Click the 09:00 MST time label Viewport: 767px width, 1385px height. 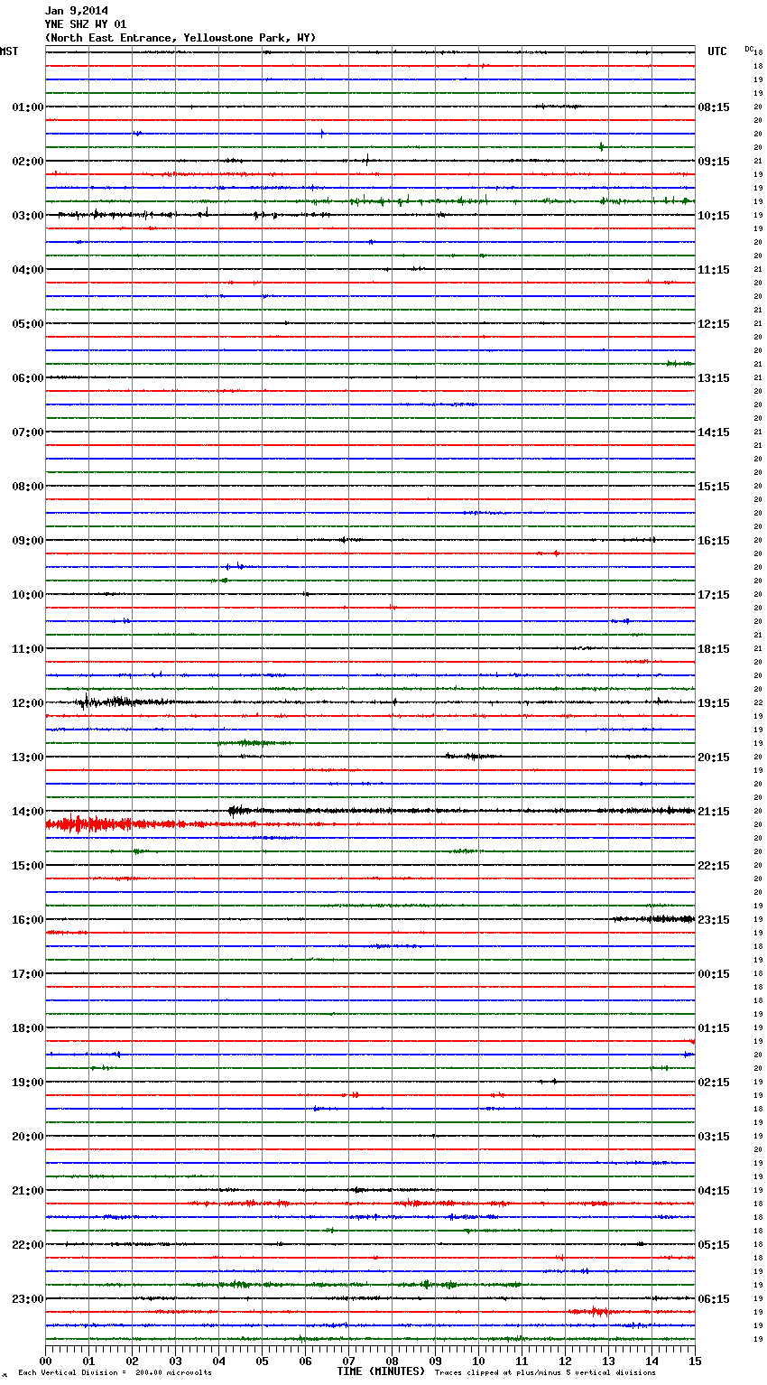click(x=28, y=541)
